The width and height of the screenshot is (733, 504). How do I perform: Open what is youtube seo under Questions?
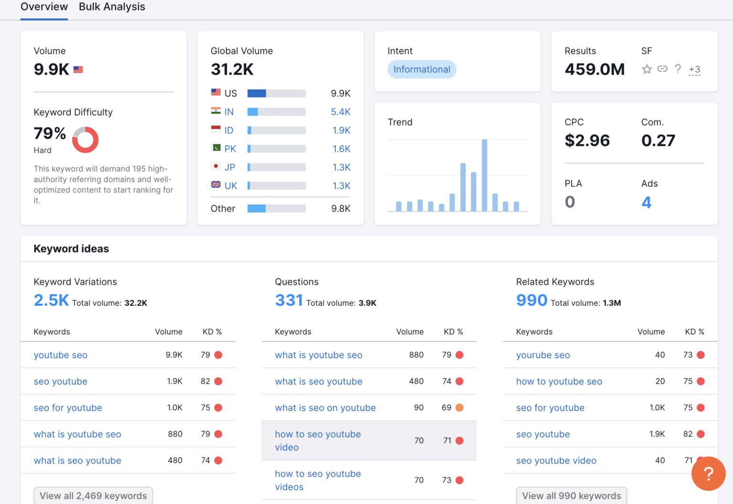[x=318, y=355]
